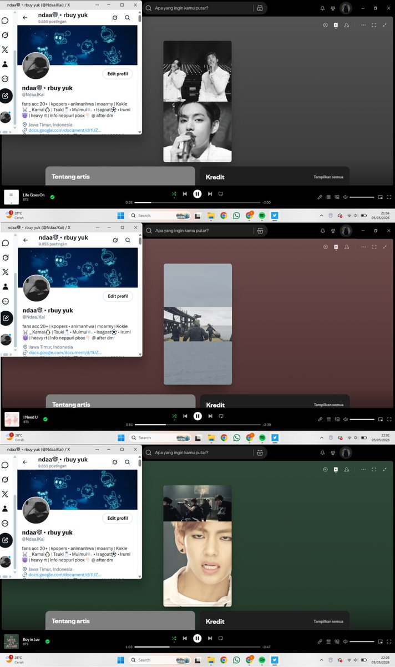Screen dimensions: 395x667
Task: Enter fullscreen from Boy in Luv player bar
Action: [389, 641]
